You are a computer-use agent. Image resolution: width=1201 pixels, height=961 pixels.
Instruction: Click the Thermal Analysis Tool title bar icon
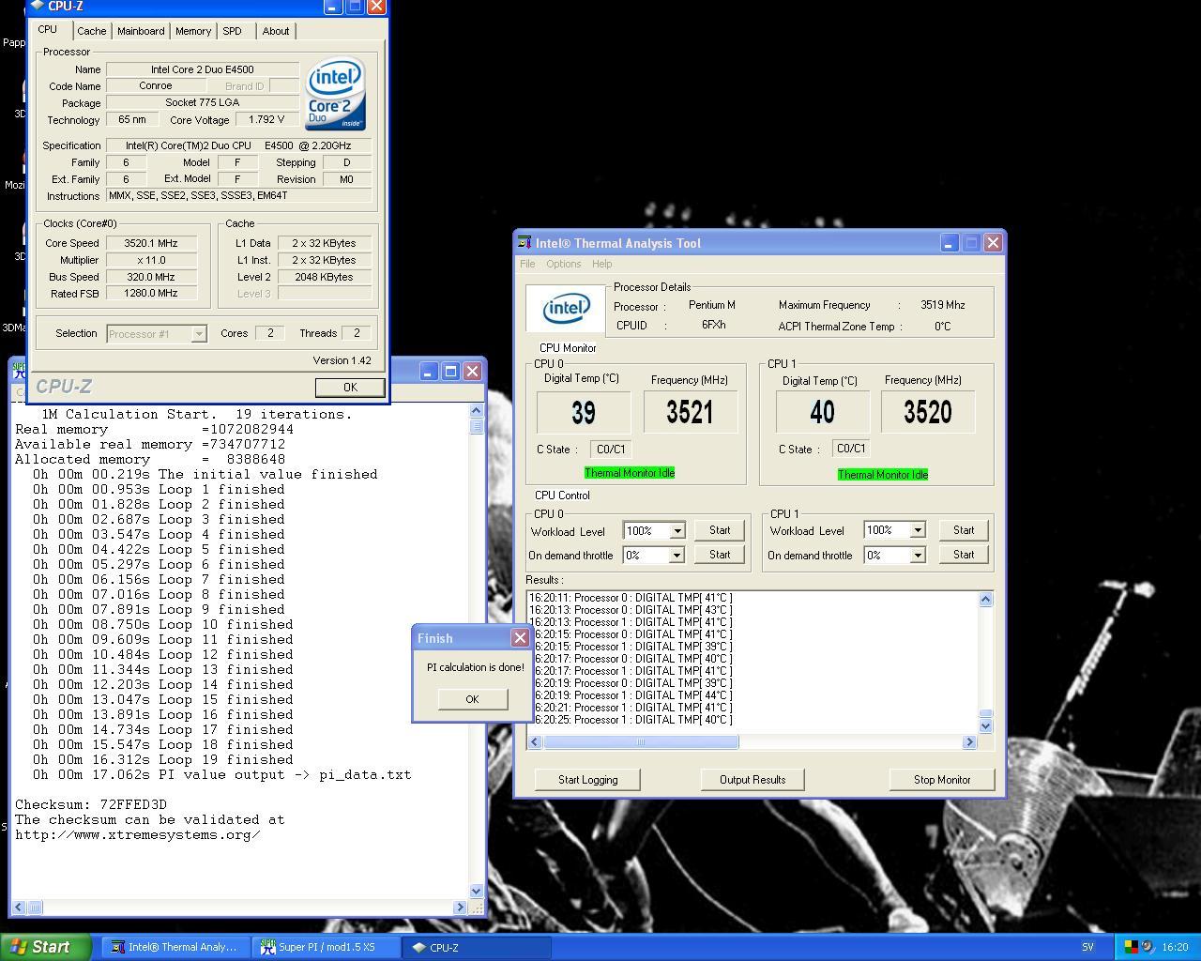click(524, 243)
